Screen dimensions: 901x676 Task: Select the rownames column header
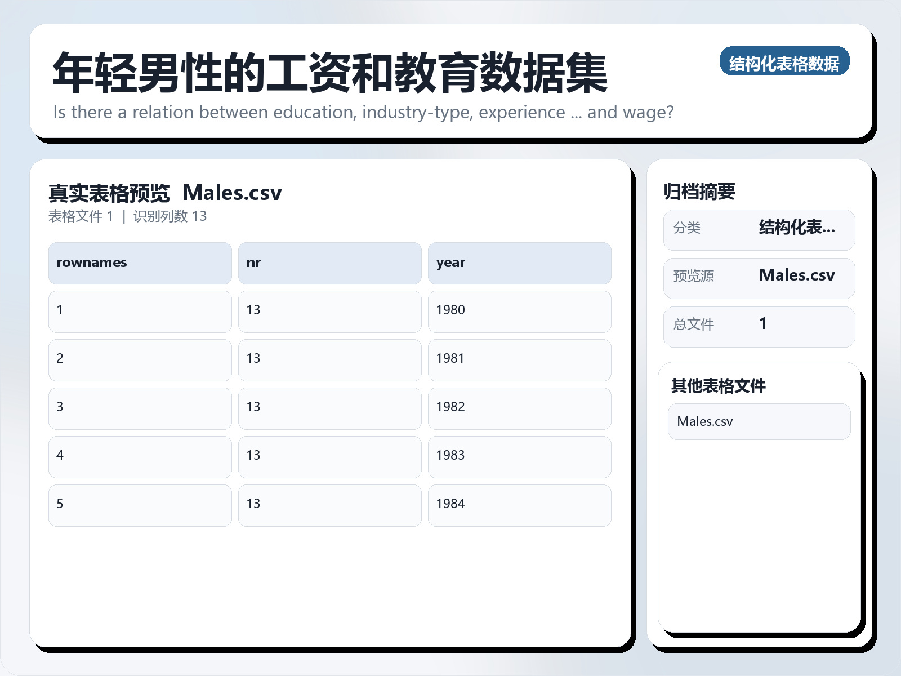[140, 263]
